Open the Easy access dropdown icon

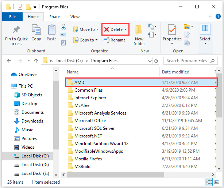pyautogui.click(x=152, y=35)
